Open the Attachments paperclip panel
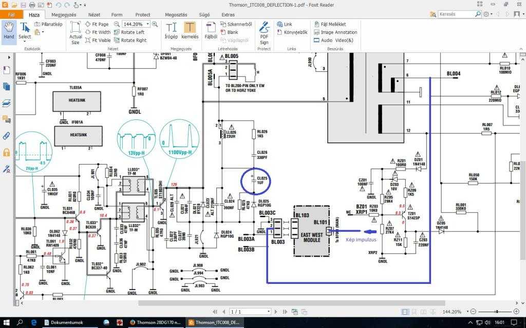The width and height of the screenshot is (526, 328). pyautogui.click(x=6, y=135)
